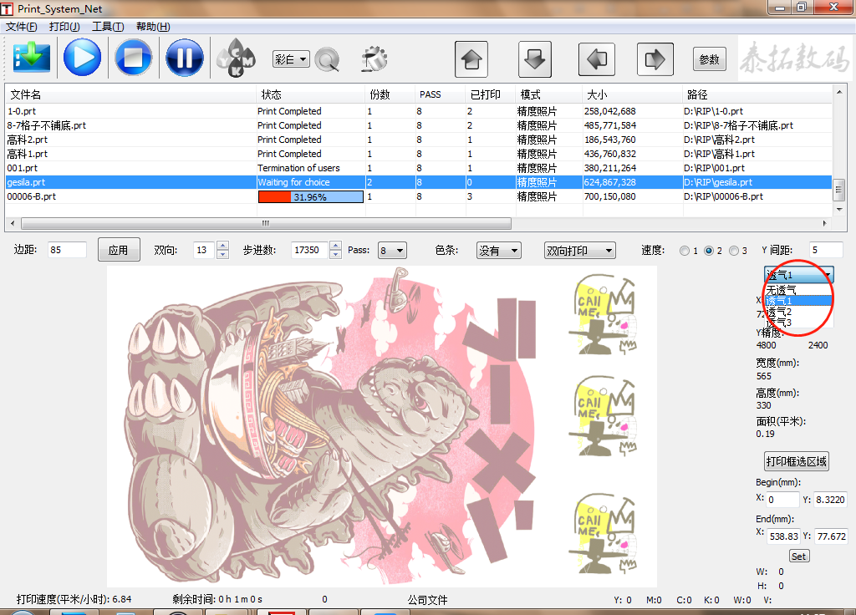Select speed radio option 2

[710, 251]
